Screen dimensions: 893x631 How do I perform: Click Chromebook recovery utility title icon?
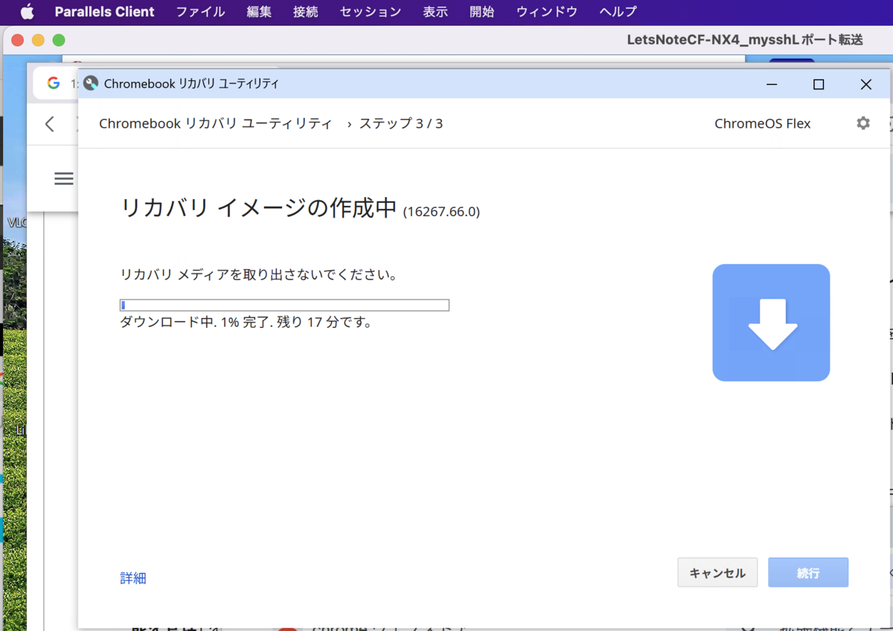[x=91, y=84]
